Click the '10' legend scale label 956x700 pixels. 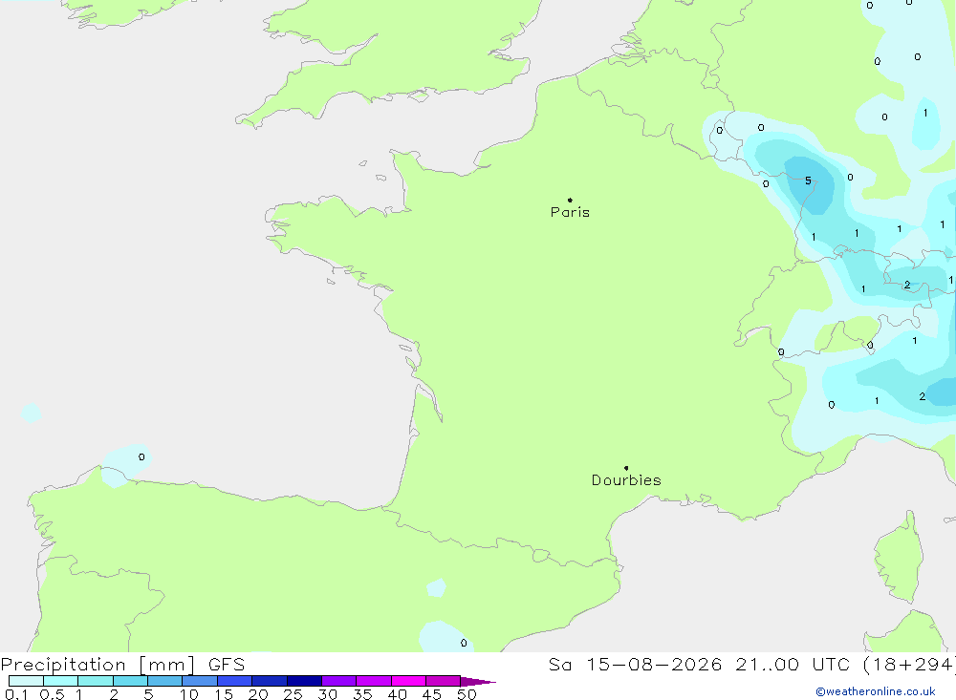pyautogui.click(x=189, y=694)
